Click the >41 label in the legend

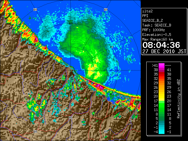coord(155,66)
